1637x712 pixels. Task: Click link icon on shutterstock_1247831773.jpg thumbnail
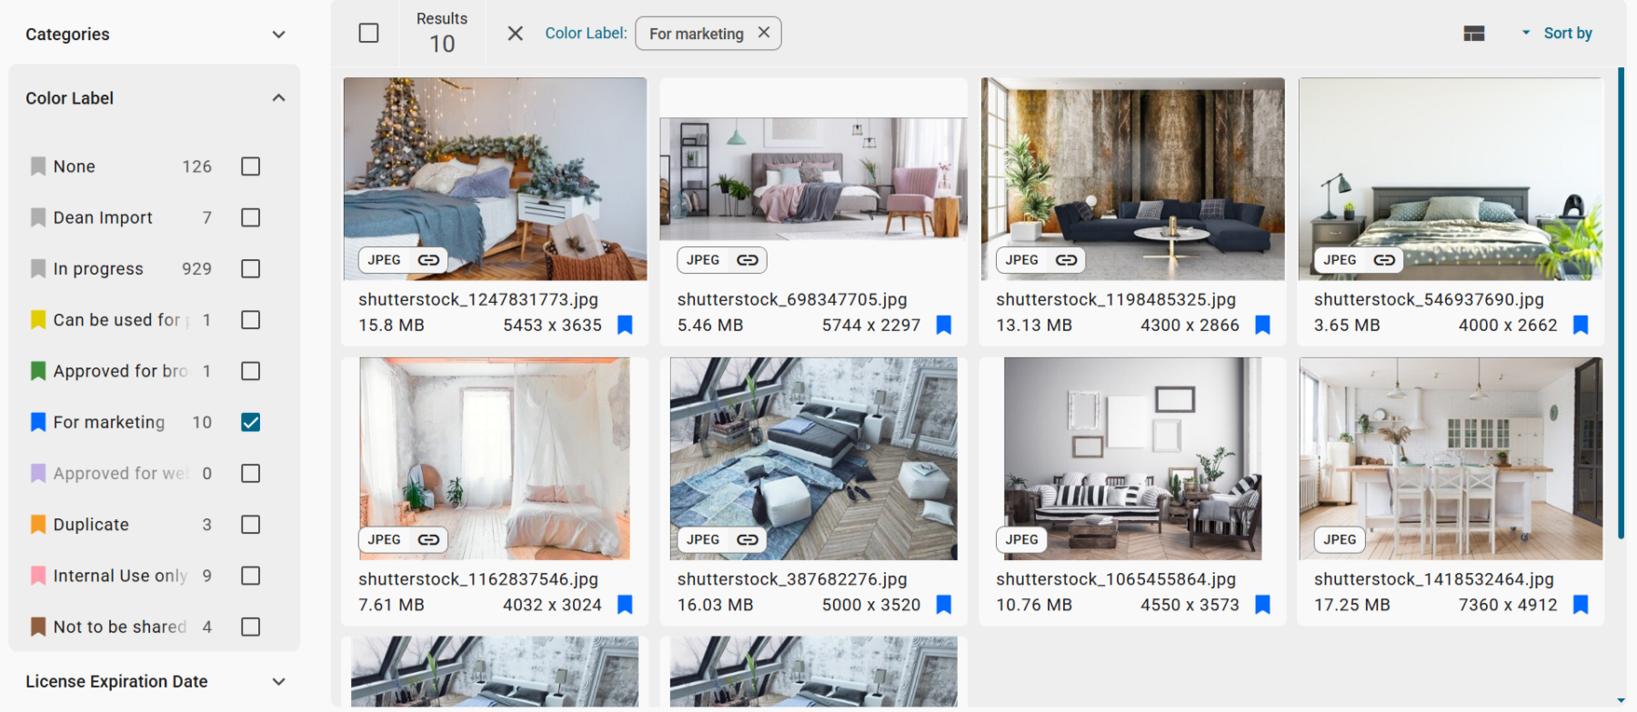428,260
